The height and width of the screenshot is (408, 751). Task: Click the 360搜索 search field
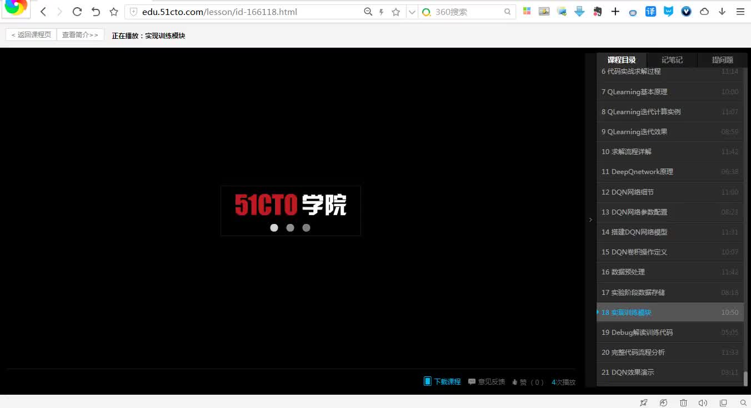click(x=468, y=12)
